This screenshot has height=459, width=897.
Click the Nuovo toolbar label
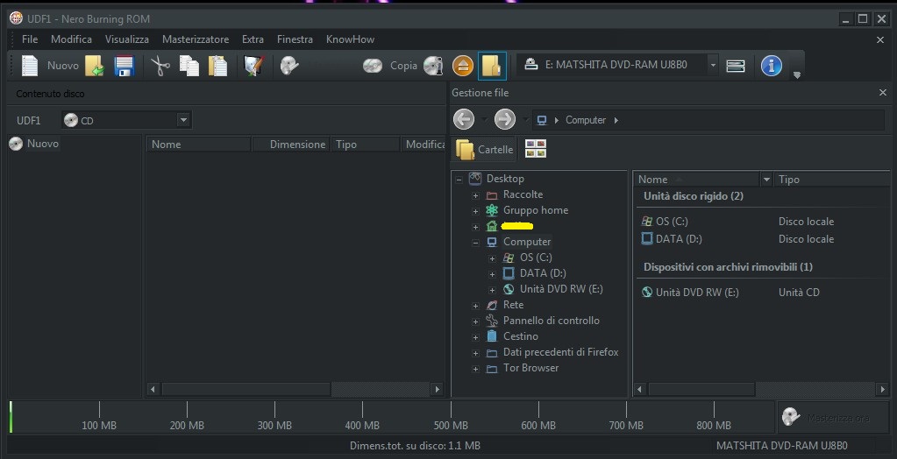63,66
